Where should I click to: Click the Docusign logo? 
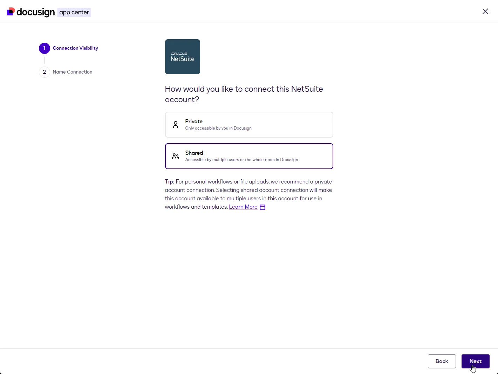point(31,12)
